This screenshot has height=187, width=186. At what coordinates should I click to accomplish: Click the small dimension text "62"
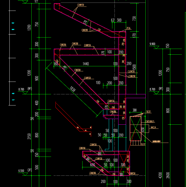click(x=113, y=20)
